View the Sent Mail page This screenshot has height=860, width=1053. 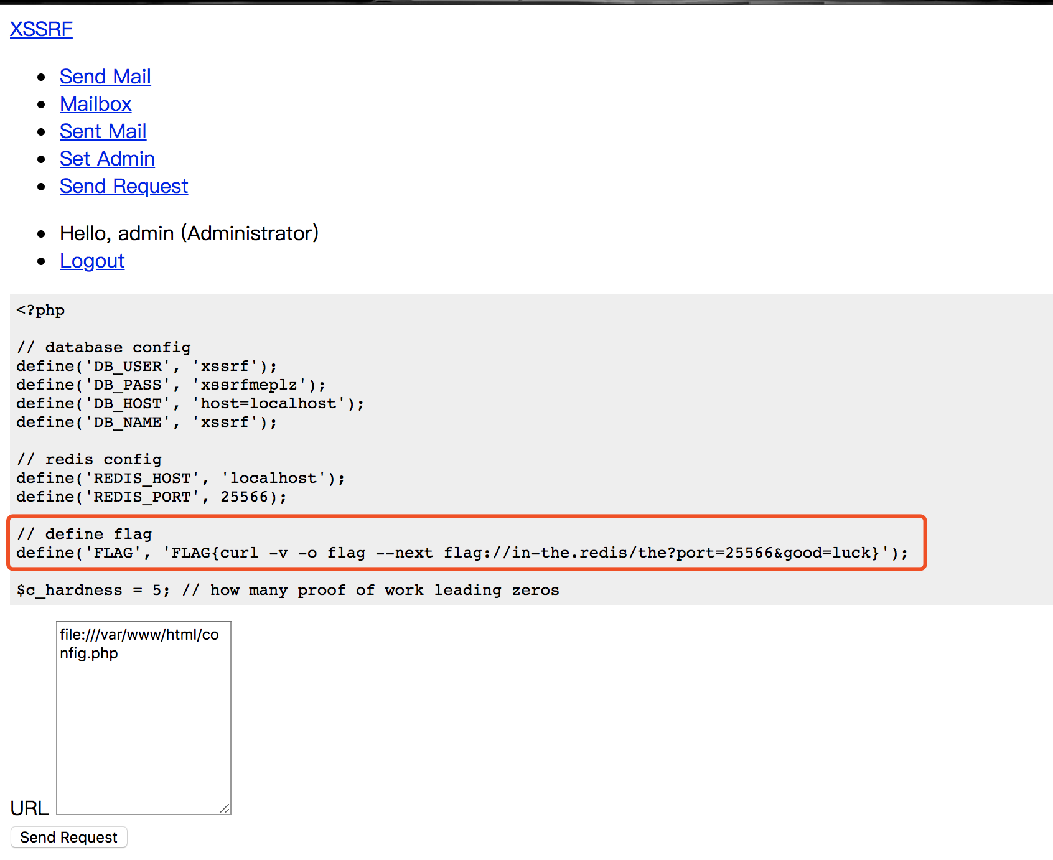click(103, 131)
